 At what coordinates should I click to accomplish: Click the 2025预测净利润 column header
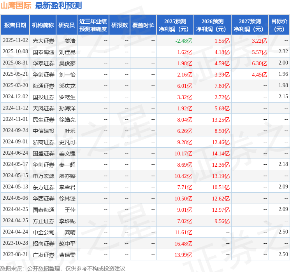(x=175, y=25)
